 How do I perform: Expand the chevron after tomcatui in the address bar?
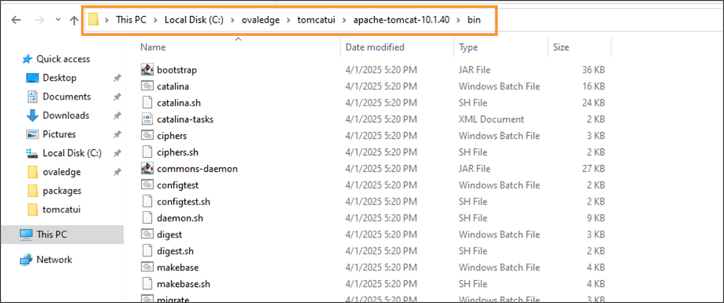pyautogui.click(x=344, y=20)
